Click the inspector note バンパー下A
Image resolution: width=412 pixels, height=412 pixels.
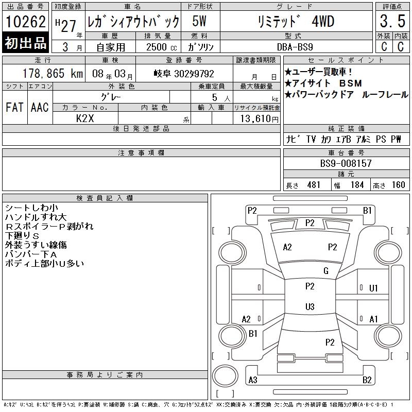[31, 254]
